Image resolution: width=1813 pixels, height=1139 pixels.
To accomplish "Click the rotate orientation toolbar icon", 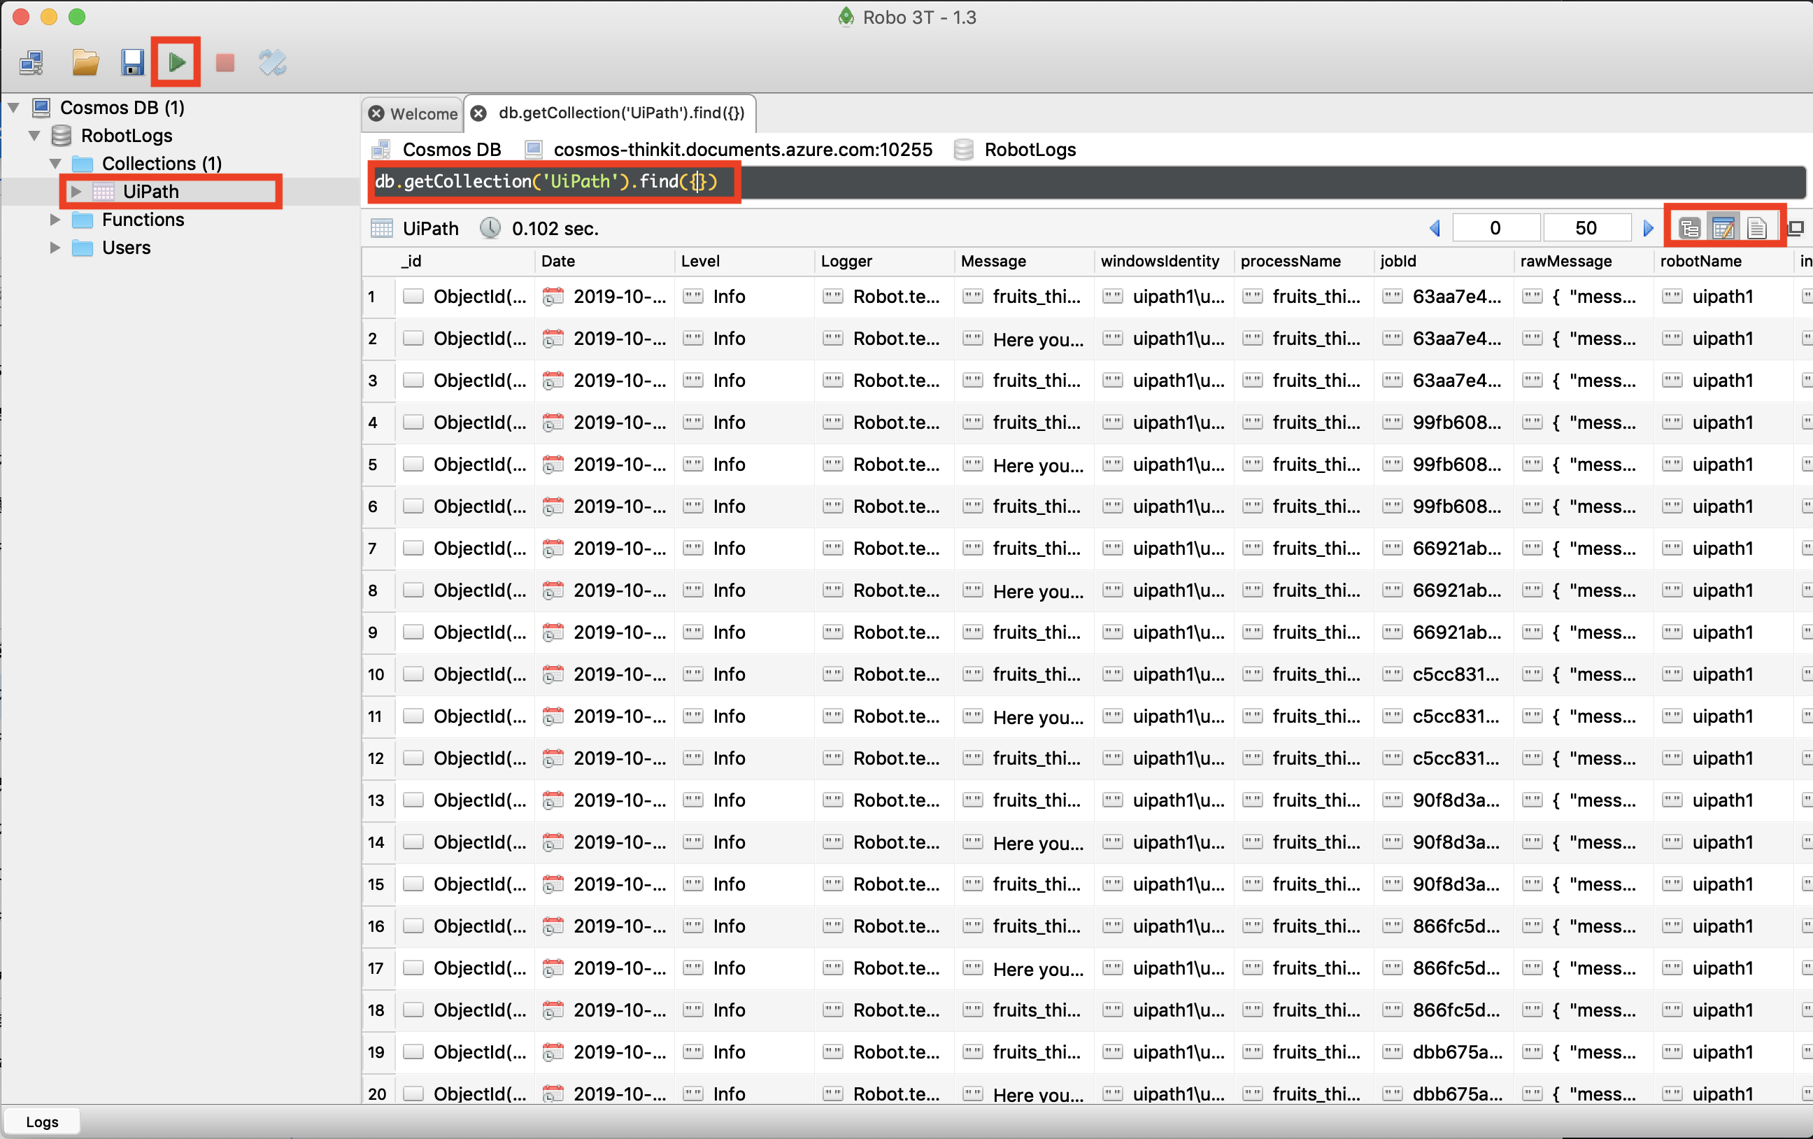I will coord(272,62).
